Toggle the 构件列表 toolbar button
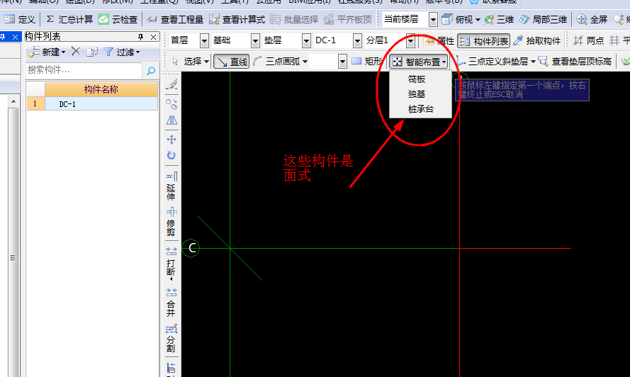Viewport: 630px width, 377px height. click(x=484, y=40)
